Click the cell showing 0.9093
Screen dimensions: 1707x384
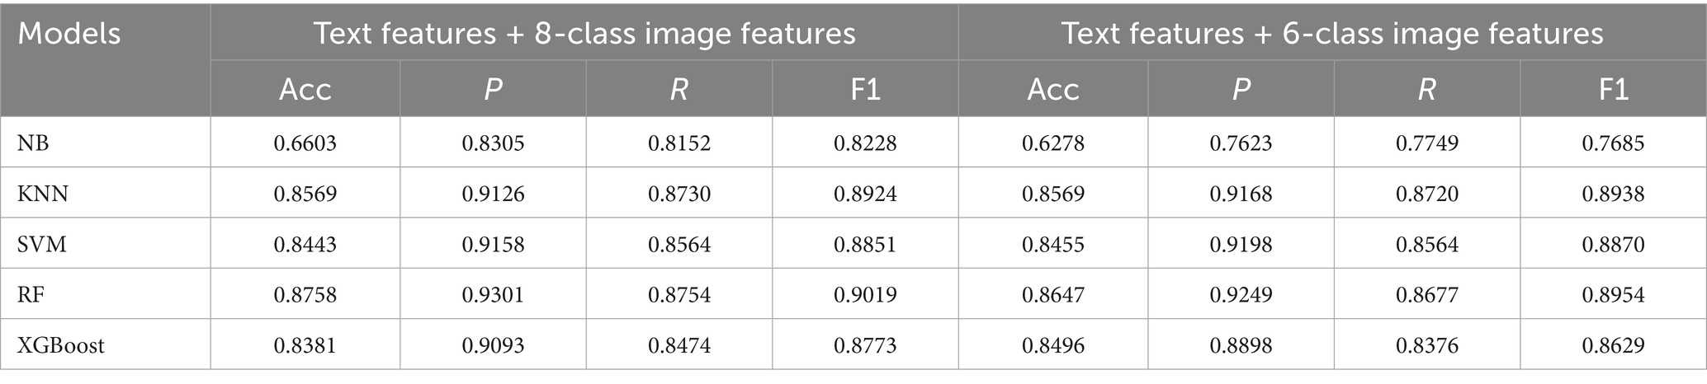click(493, 345)
